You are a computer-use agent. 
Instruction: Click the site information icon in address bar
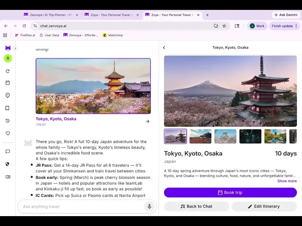coord(35,26)
